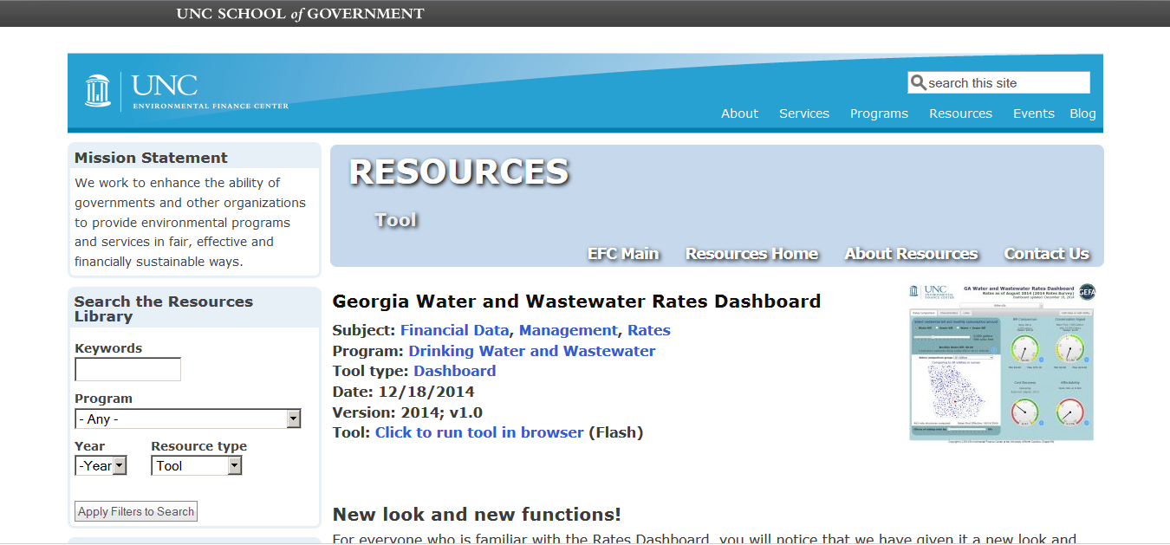Click the Mission Statement heading
Image resolution: width=1170 pixels, height=545 pixels.
(151, 158)
